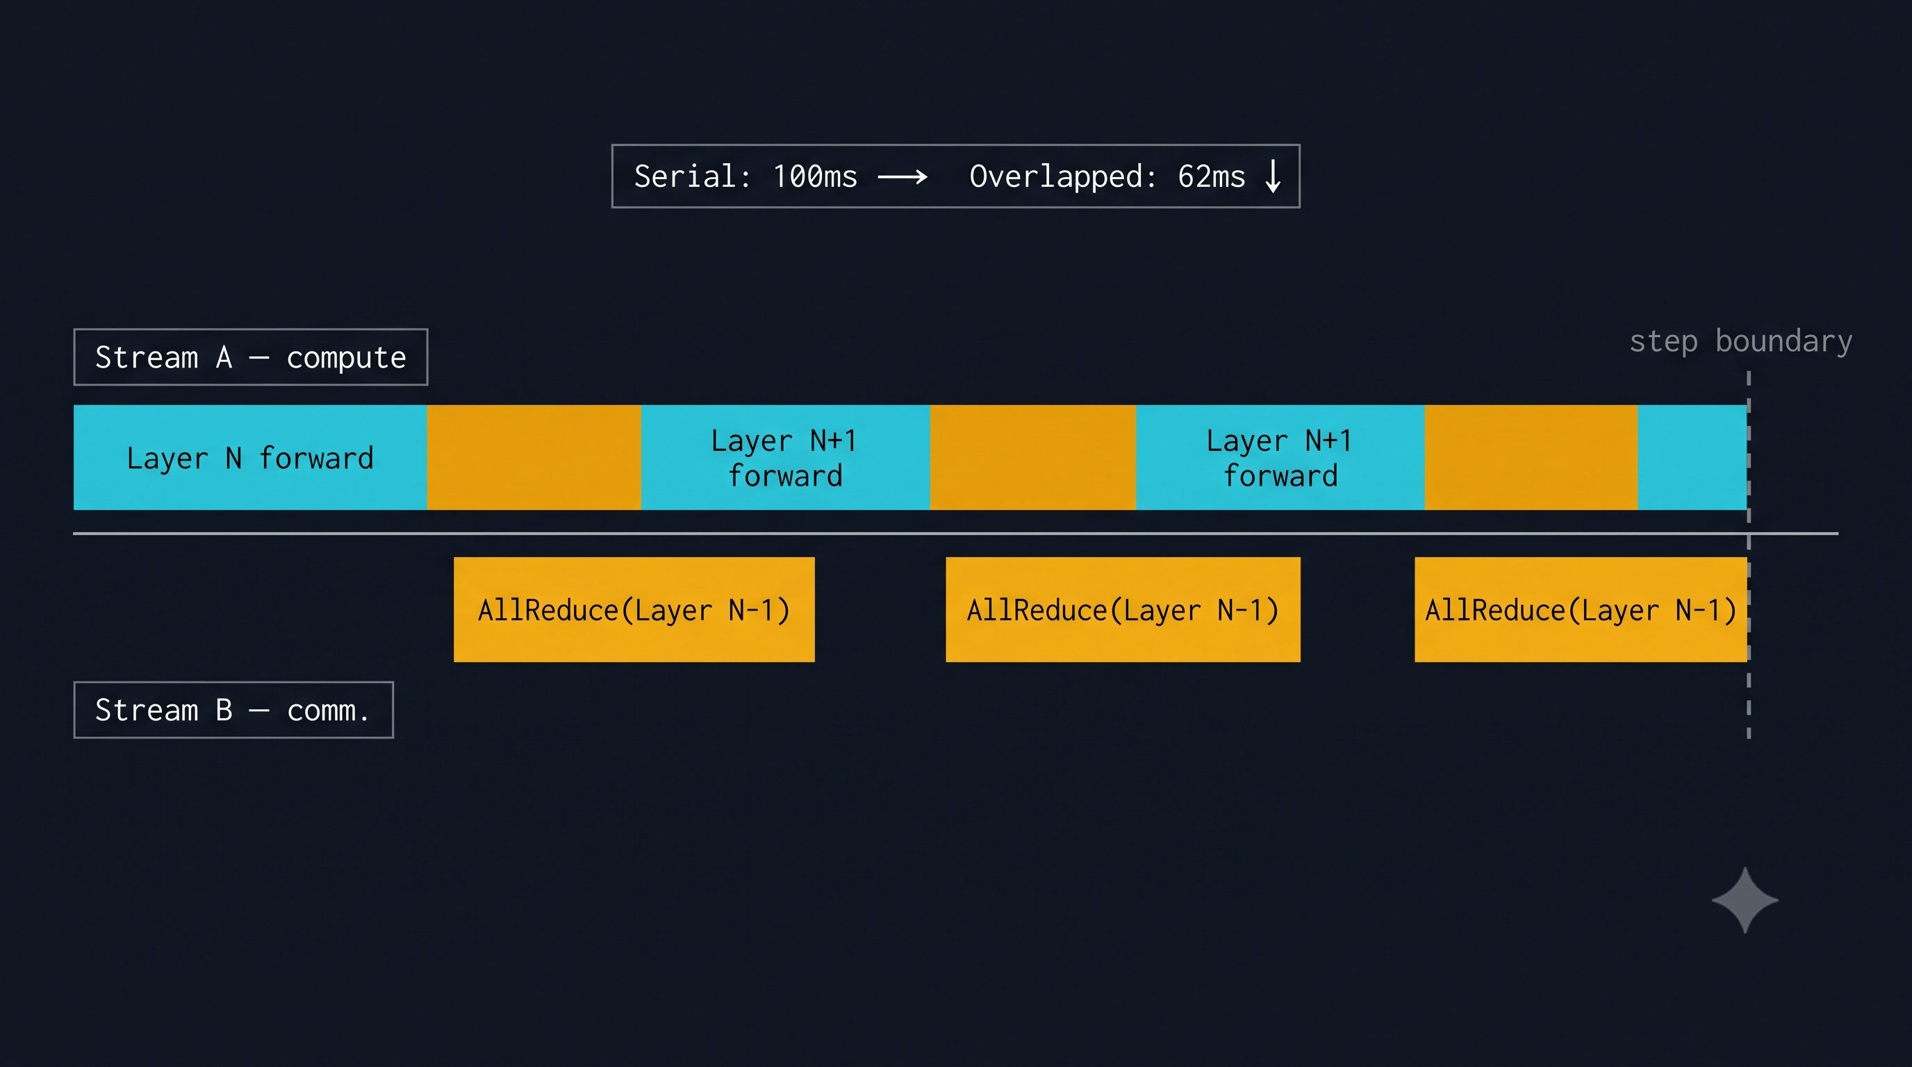Click the 'Stream B — comm.' label box

(233, 710)
